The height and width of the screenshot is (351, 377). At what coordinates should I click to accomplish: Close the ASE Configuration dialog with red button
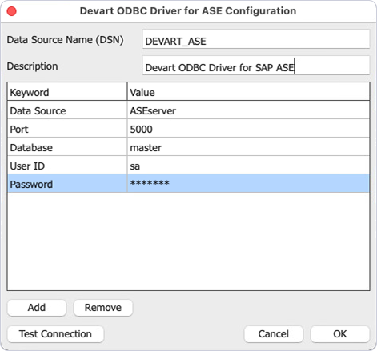click(11, 11)
